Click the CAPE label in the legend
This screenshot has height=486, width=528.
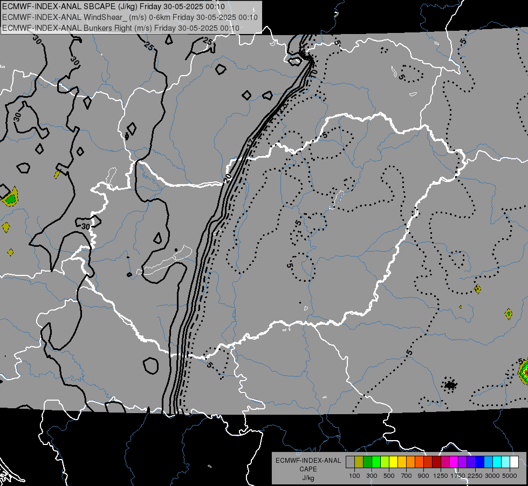tap(308, 469)
